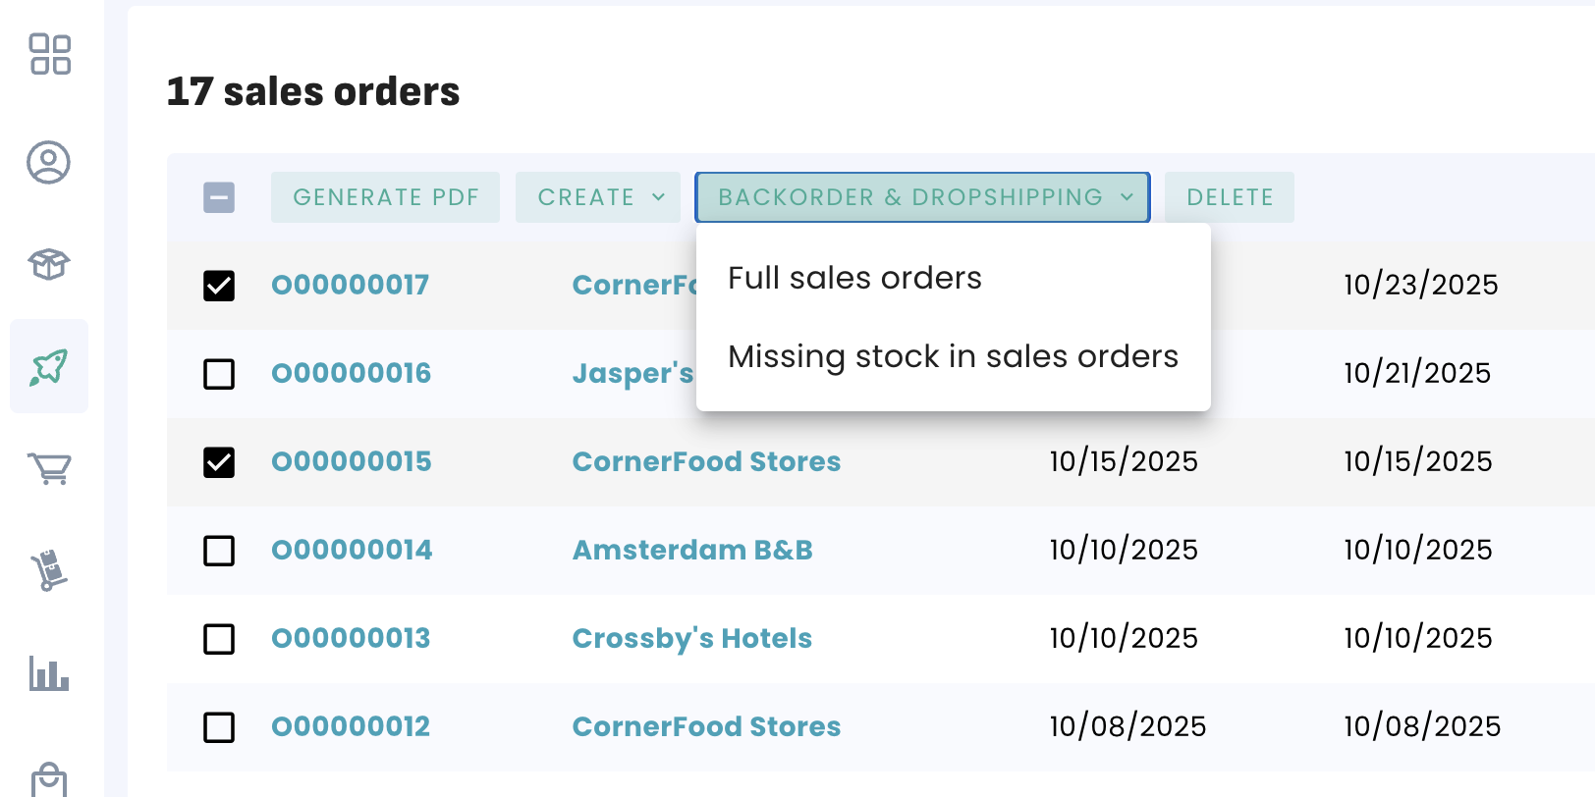Choose Missing stock in sales orders
The width and height of the screenshot is (1595, 797).
(x=953, y=356)
